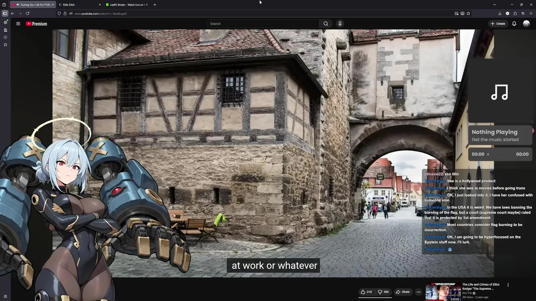Screen dimensions: 536x301
Task: Start voice search with microphone icon
Action: tap(340, 24)
